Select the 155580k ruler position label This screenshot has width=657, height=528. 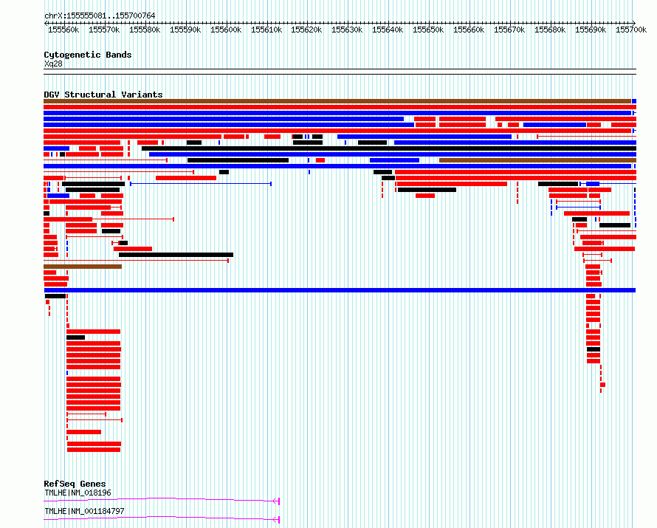point(145,30)
